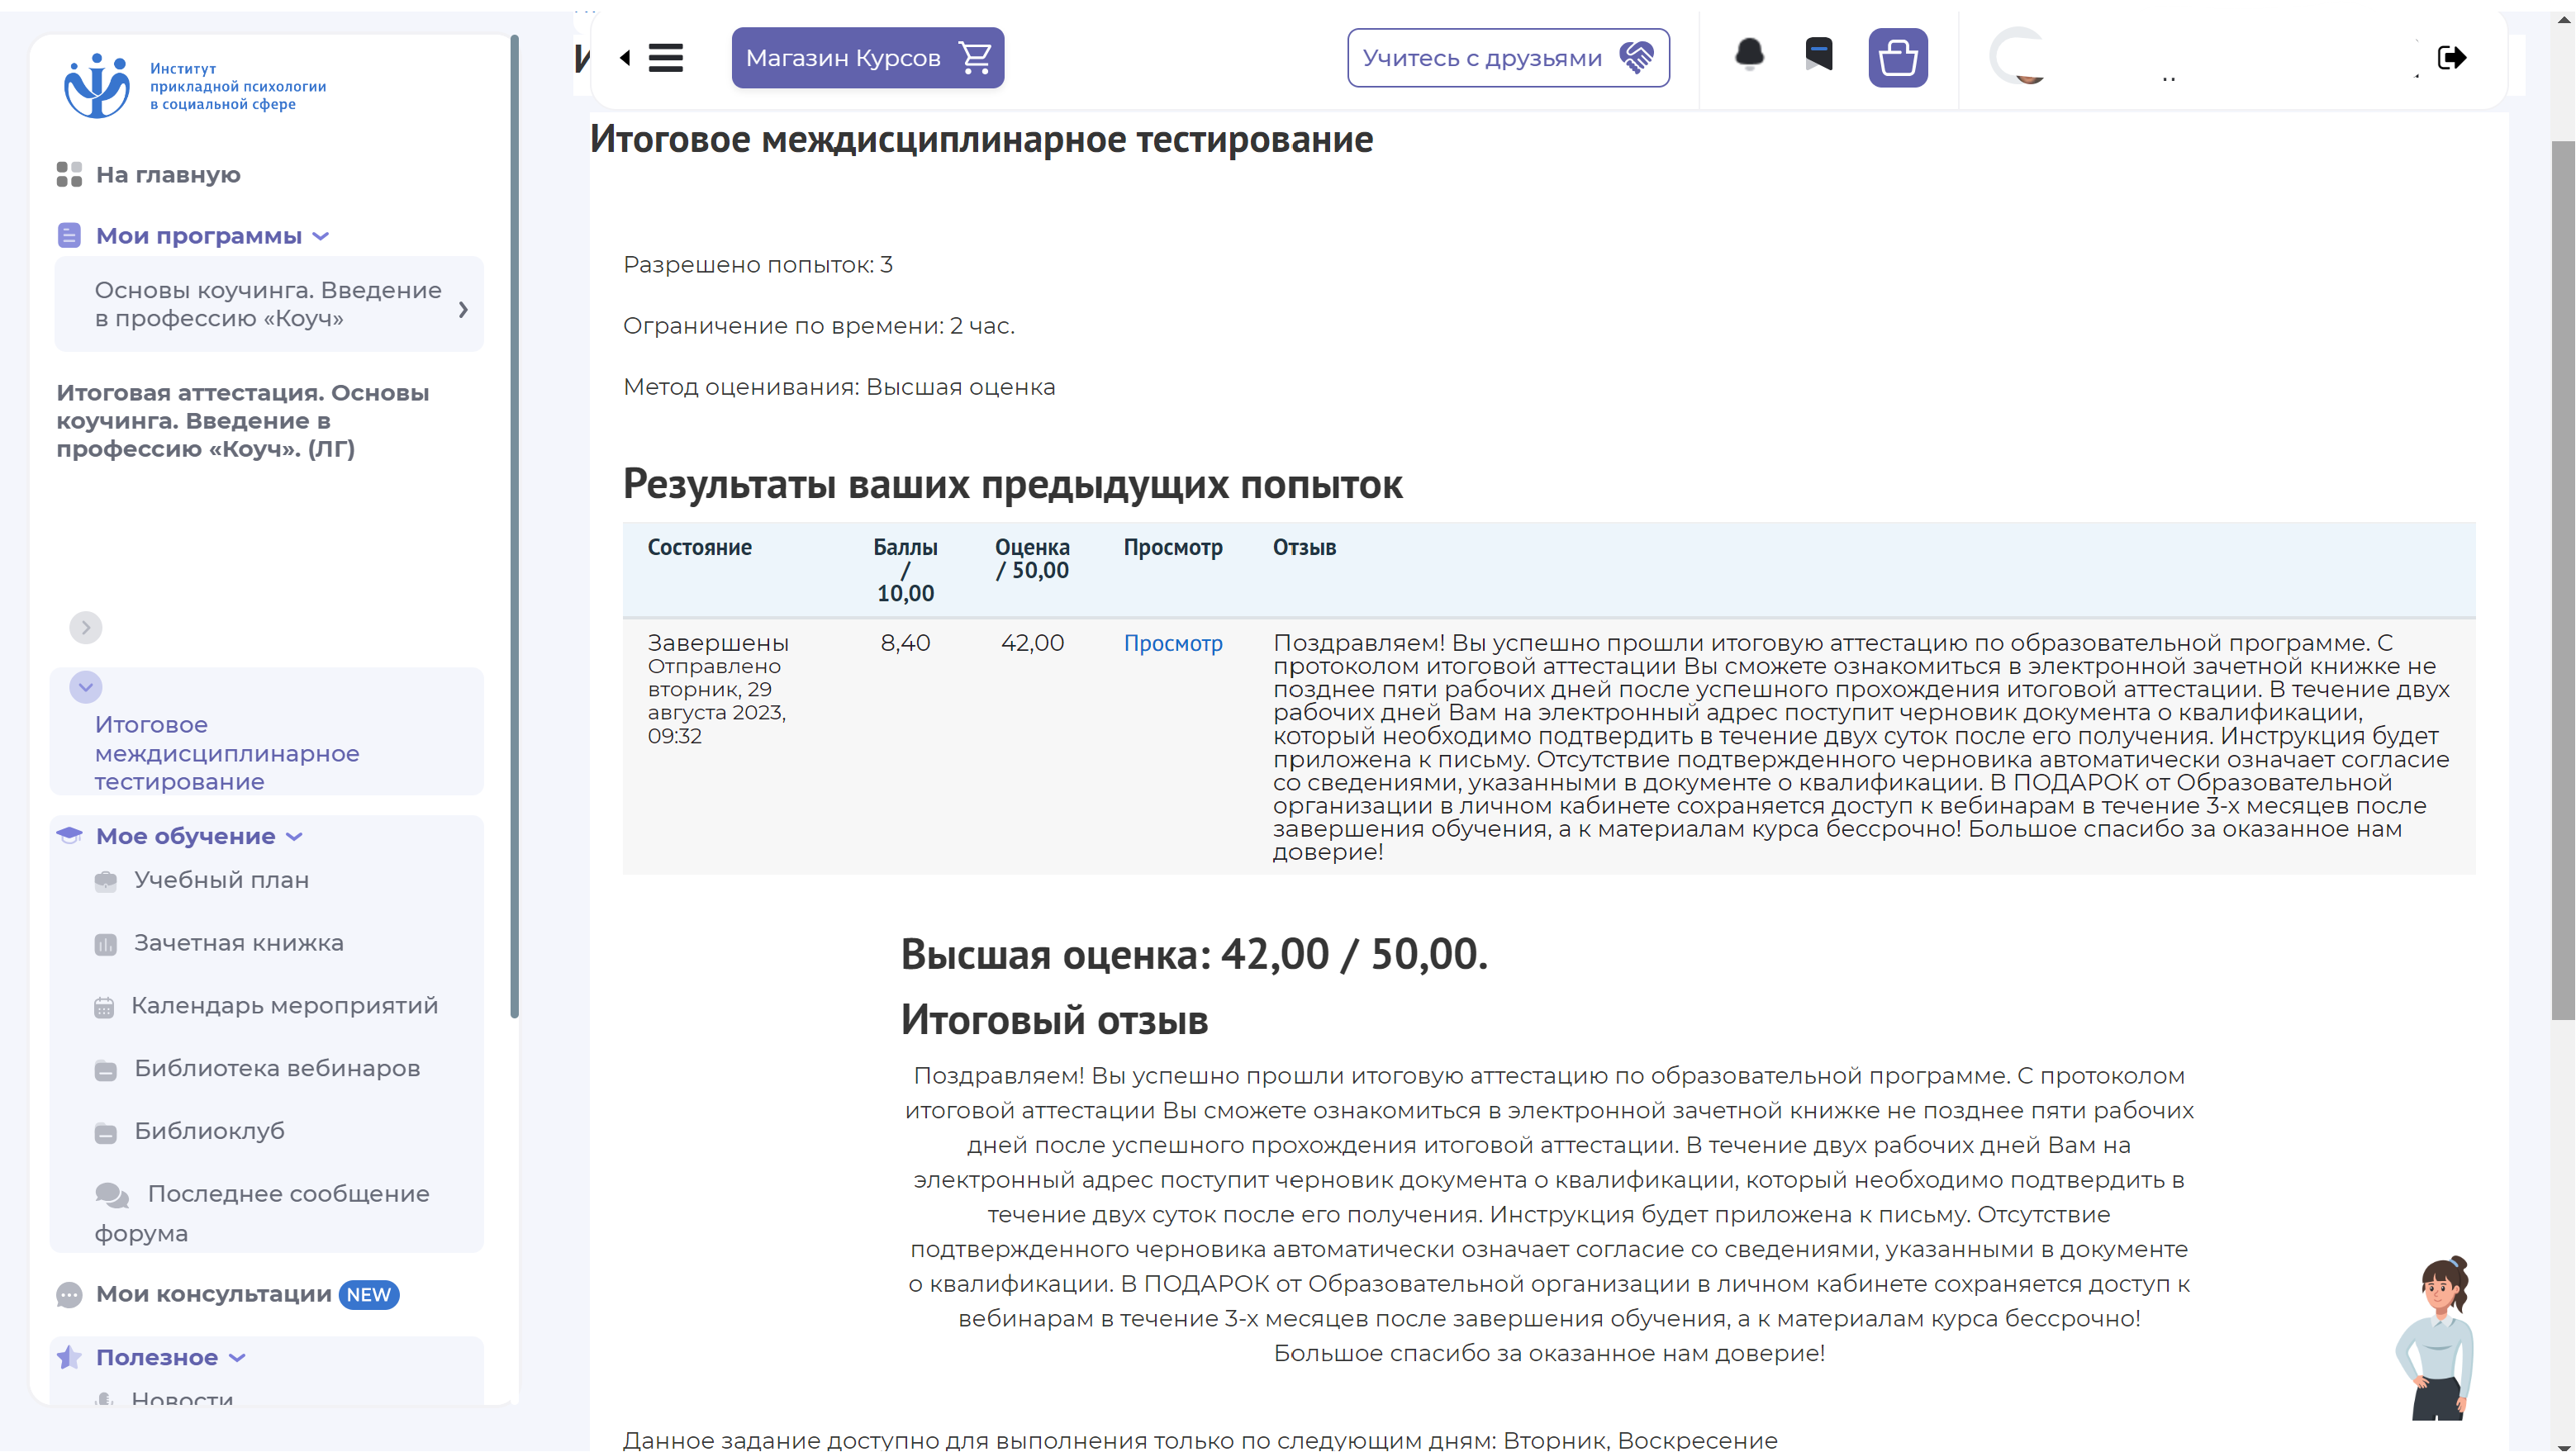Screen dimensions: 2576x1452
Task: Click the Мои программы list icon
Action: coord(69,236)
